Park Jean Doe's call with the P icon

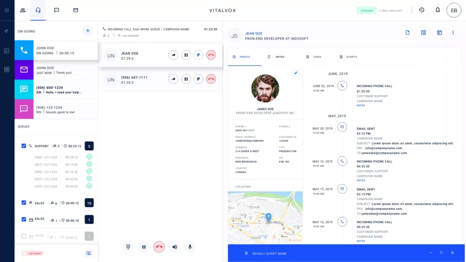[x=198, y=55]
